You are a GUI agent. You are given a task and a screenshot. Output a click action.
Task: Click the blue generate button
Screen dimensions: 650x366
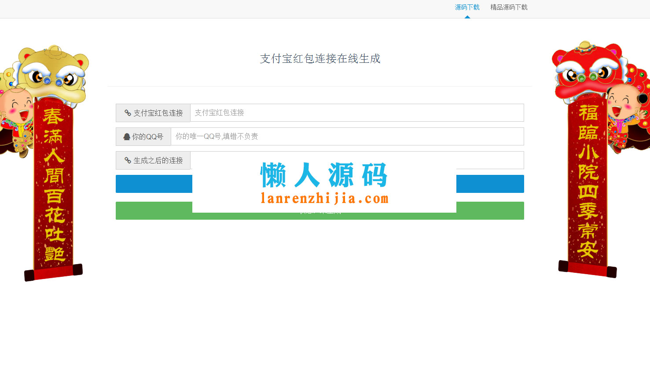pyautogui.click(x=154, y=184)
